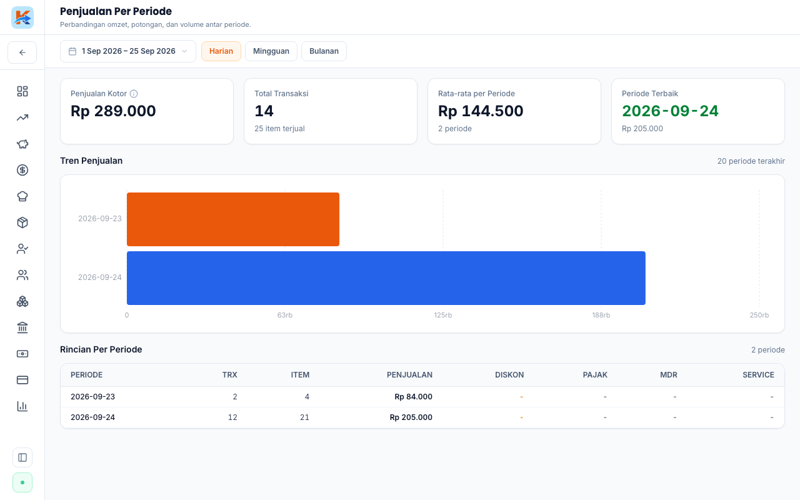
Task: Open the box package inventory icon
Action: click(x=22, y=222)
